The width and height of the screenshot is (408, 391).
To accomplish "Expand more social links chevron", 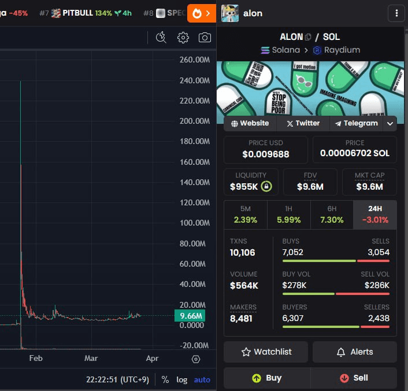I will click(x=390, y=123).
